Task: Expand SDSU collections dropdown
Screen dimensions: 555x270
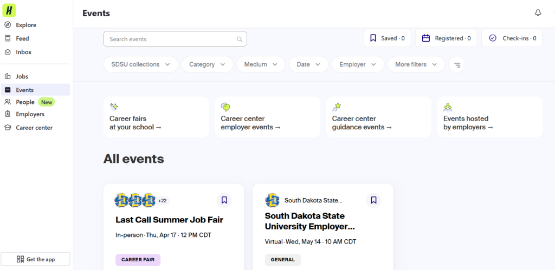Action: 140,64
